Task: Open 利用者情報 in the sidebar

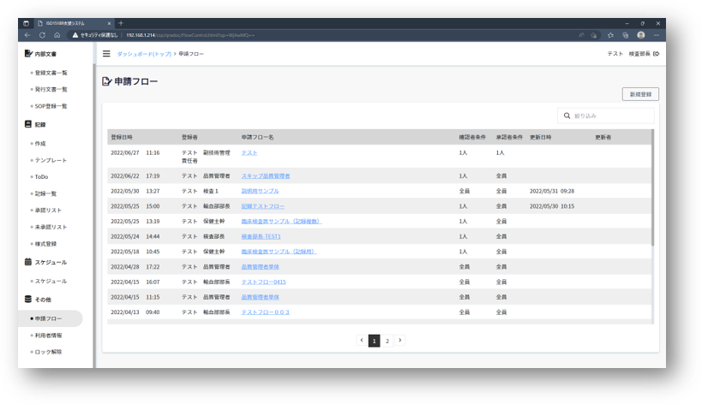Action: tap(49, 336)
